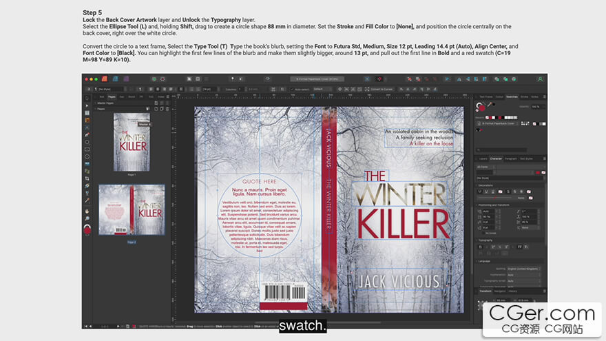
Task: Select the Table tool in left toolbar
Action: pyautogui.click(x=87, y=121)
